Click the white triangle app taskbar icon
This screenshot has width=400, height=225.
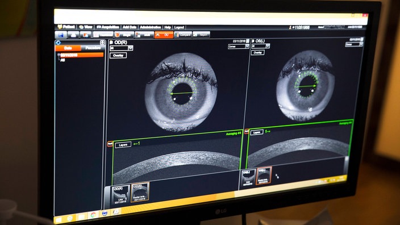pos(116,212)
